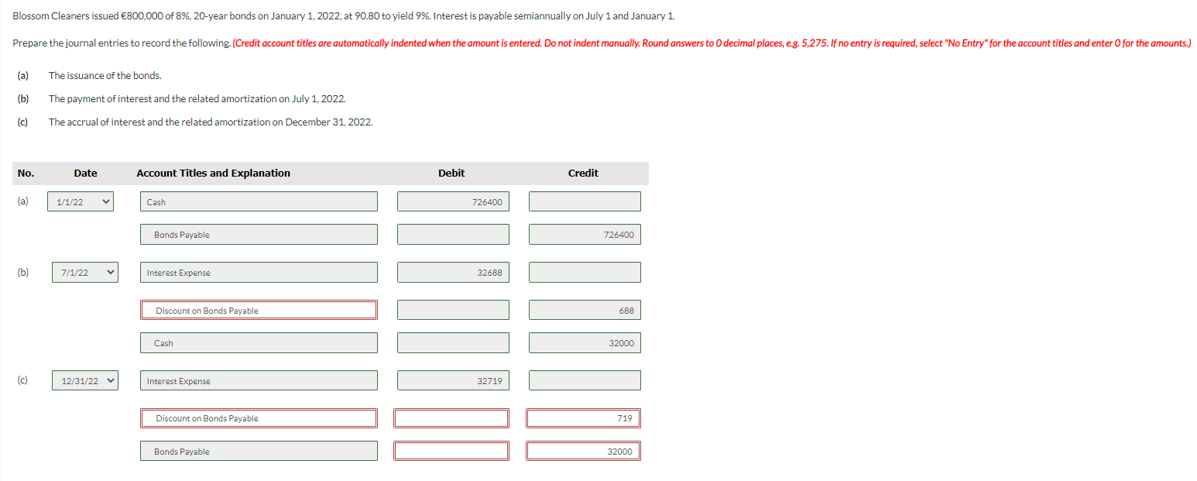This screenshot has height=481, width=1197.
Task: Select empty debit field beside 719 credit
Action: [x=451, y=418]
